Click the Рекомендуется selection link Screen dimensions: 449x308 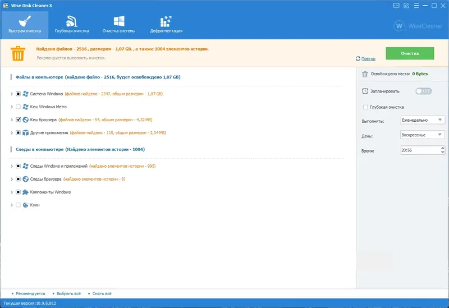coord(30,293)
